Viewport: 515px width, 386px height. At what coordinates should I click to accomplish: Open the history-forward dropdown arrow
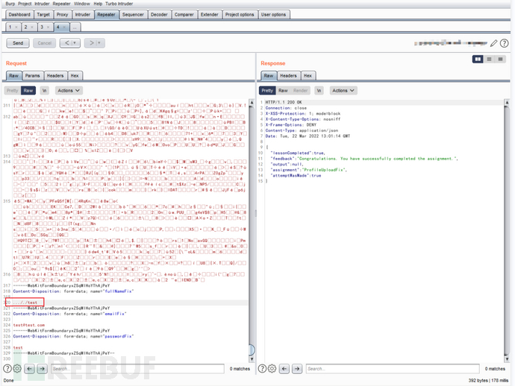pos(99,43)
